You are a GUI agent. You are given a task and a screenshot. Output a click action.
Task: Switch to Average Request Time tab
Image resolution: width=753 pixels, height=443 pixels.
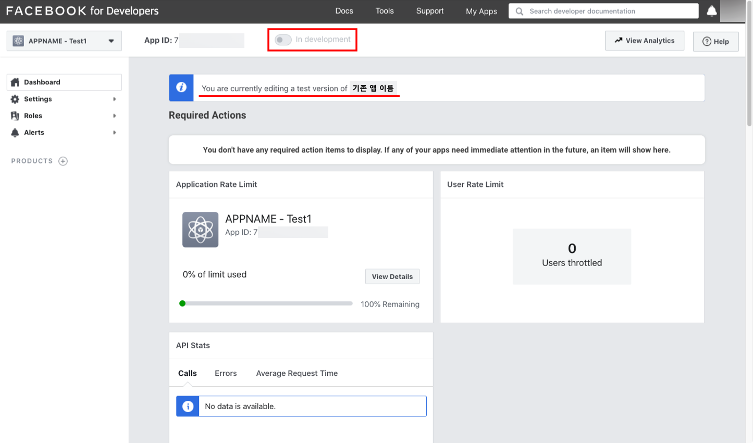pos(297,373)
